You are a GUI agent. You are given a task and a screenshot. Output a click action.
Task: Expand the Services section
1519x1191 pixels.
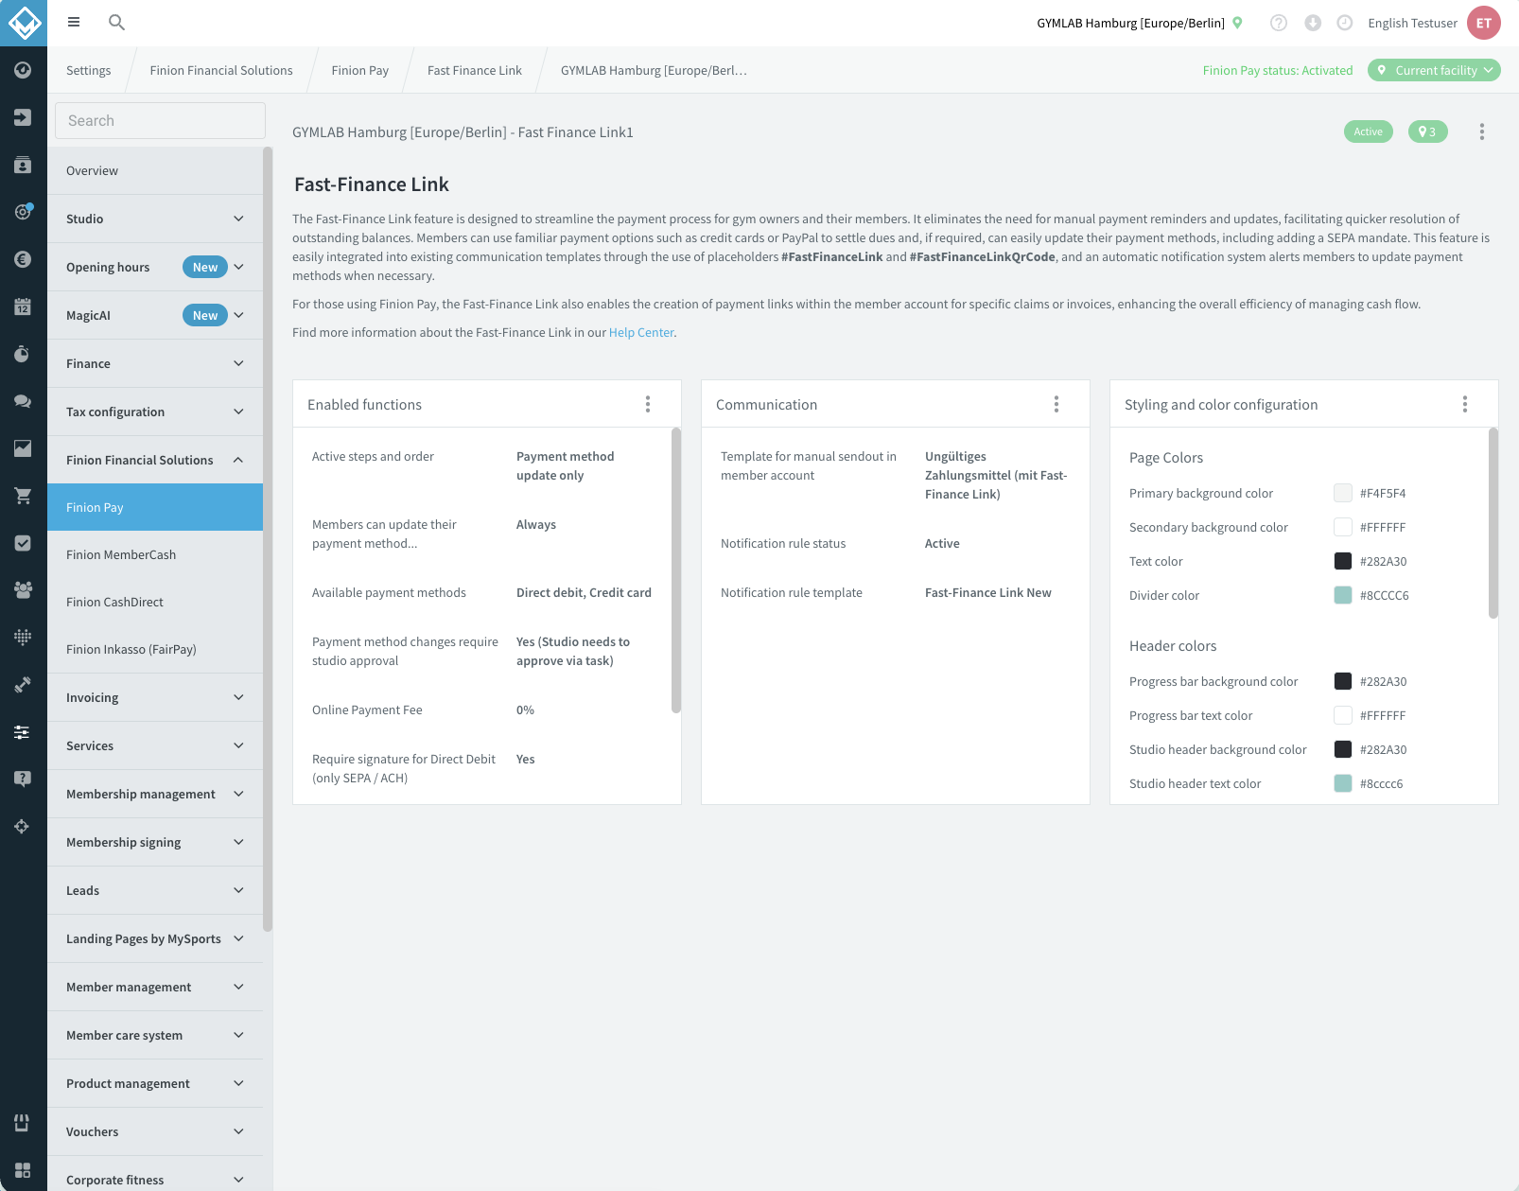point(155,745)
